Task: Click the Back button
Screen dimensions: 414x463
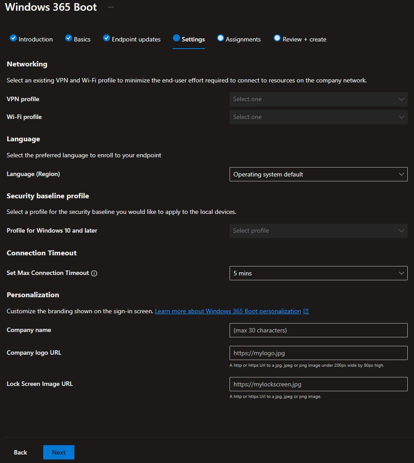Action: tap(20, 452)
